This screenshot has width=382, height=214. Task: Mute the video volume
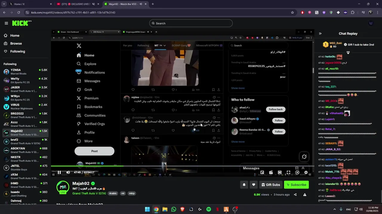pyautogui.click(x=68, y=172)
